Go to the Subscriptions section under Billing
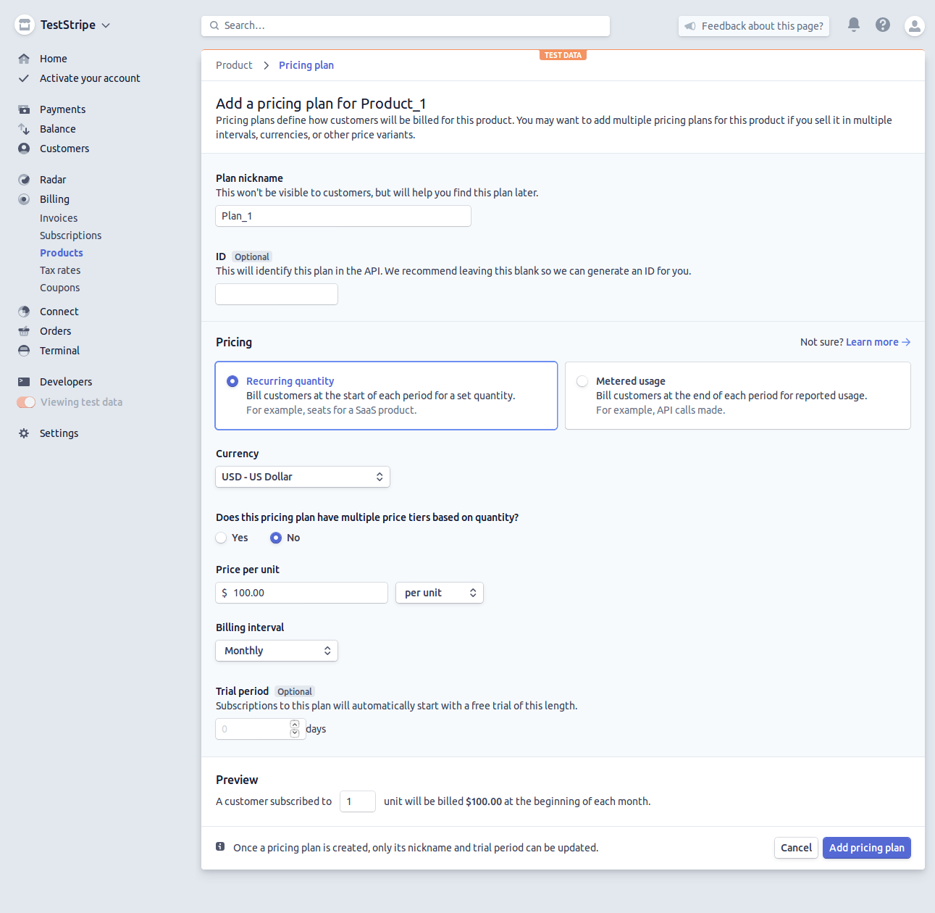Image resolution: width=935 pixels, height=913 pixels. pyautogui.click(x=70, y=235)
